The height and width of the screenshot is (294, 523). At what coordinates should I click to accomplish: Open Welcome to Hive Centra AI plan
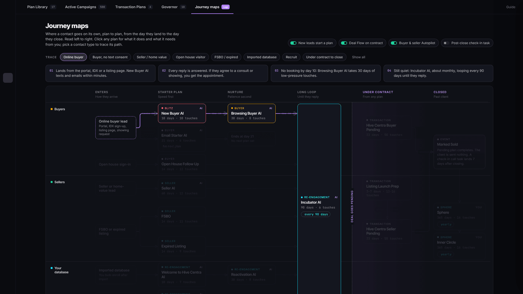coord(182,275)
